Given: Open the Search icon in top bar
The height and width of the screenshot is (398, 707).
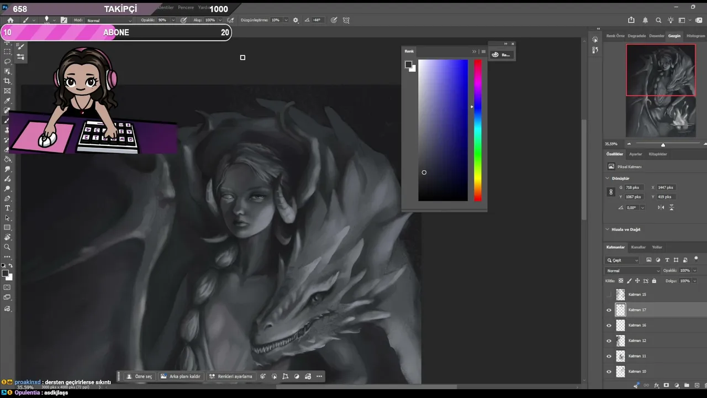Looking at the screenshot, I should [x=658, y=20].
